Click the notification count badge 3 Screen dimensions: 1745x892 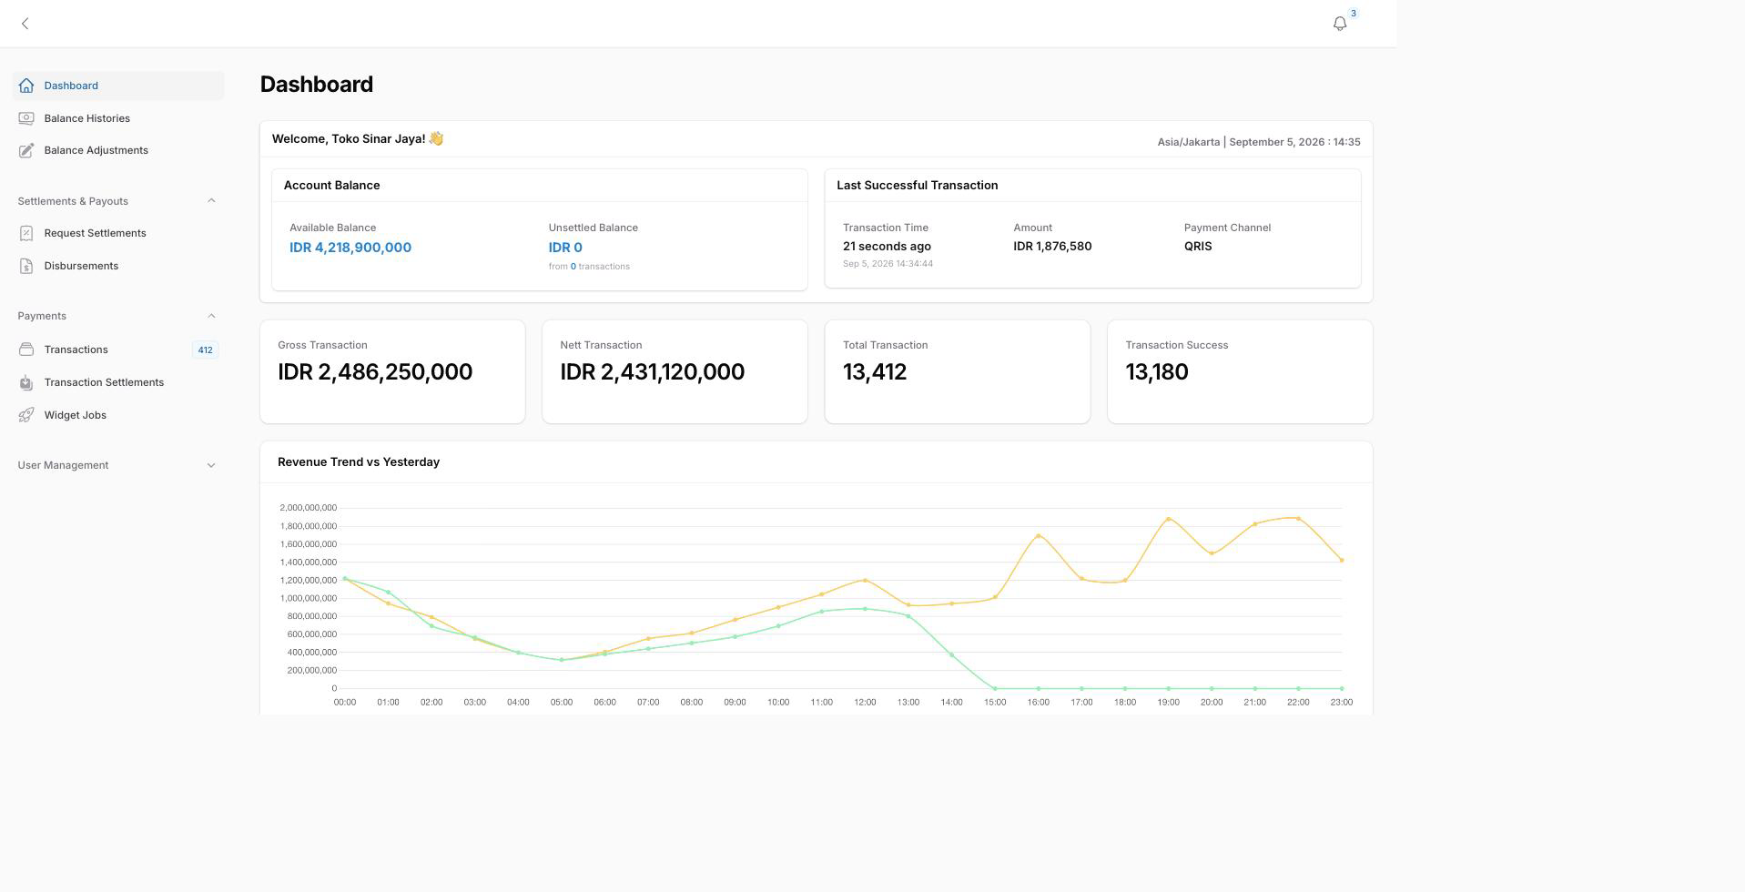[1354, 14]
